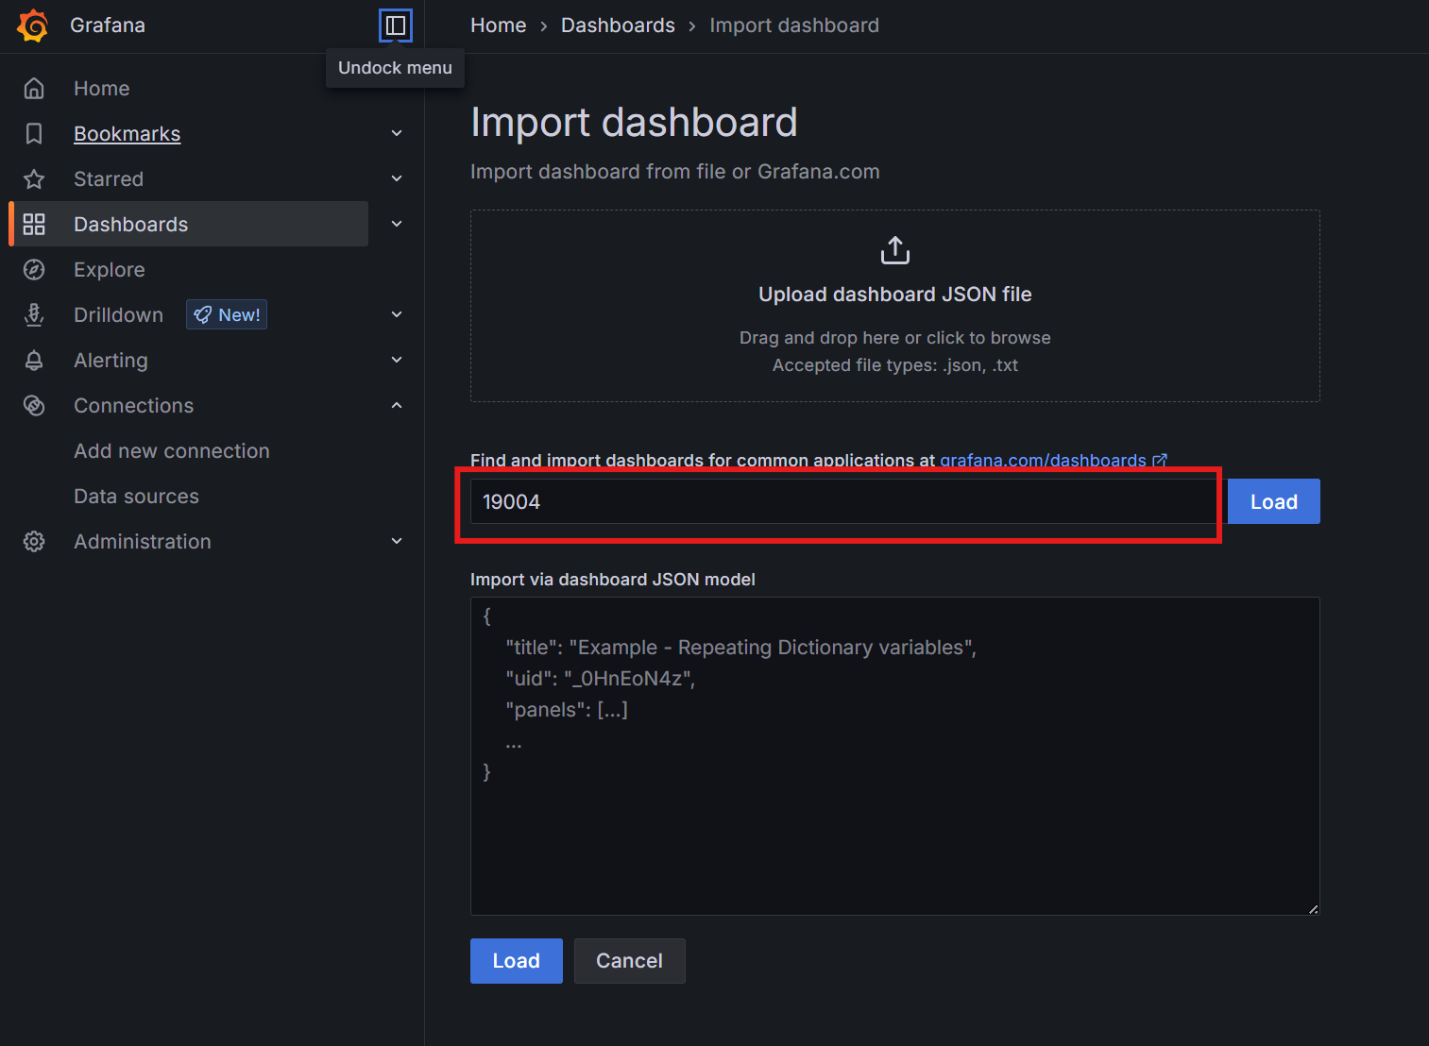
Task: Open Bookmarks in the sidebar
Action: coord(128,134)
